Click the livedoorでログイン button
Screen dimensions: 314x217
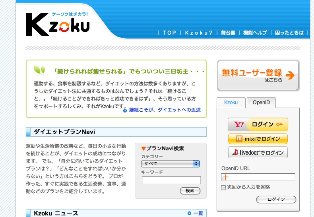(x=258, y=152)
